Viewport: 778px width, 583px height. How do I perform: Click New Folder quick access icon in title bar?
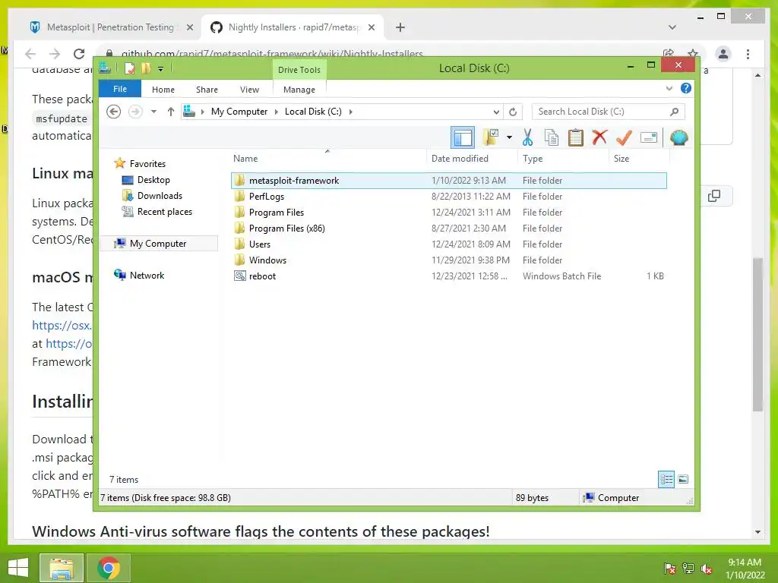146,68
